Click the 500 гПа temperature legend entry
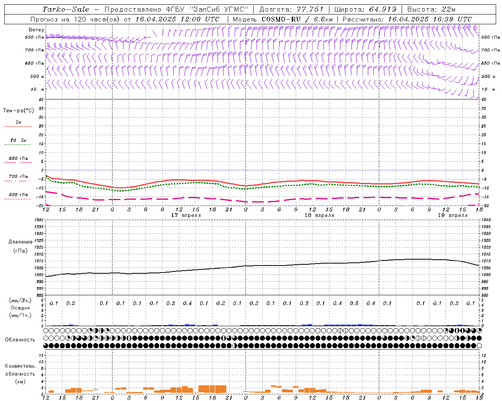The width and height of the screenshot is (502, 401). 18,195
